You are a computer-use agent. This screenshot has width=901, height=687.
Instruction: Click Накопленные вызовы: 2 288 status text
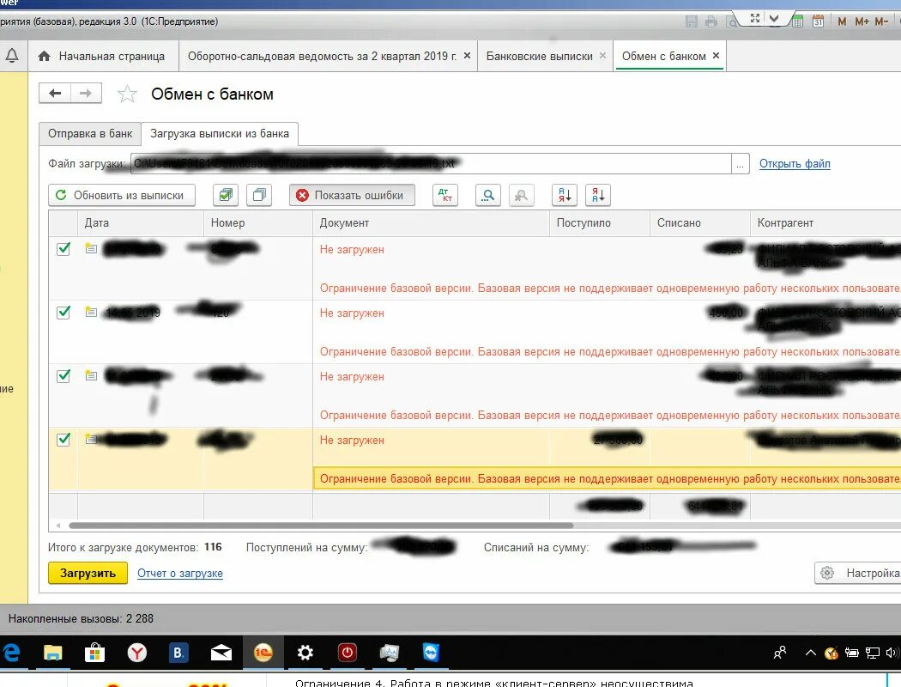pos(81,618)
